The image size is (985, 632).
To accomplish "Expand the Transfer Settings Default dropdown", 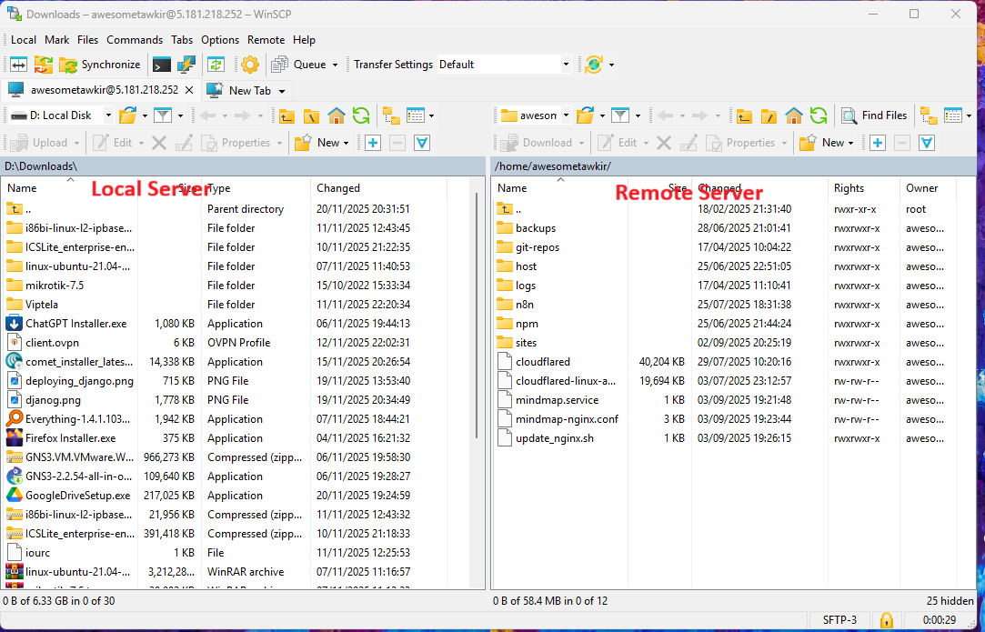I will tap(565, 65).
